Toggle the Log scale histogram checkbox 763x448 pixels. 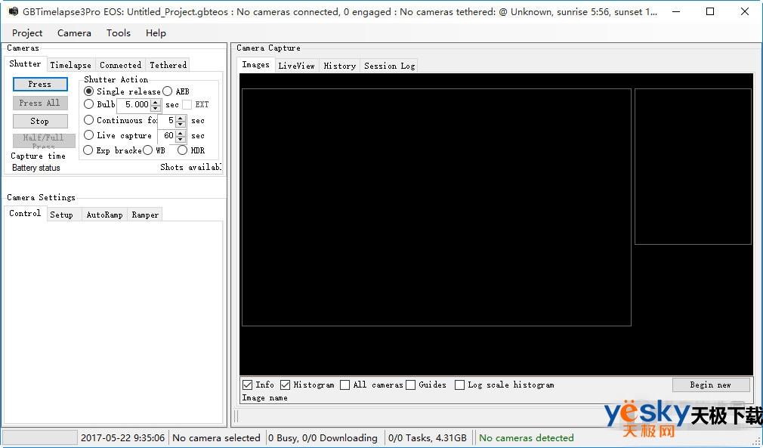460,385
